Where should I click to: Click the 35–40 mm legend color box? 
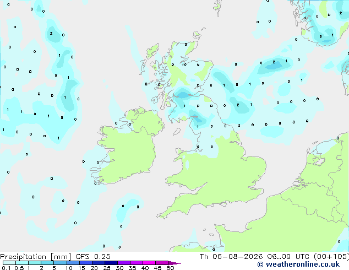point(136,263)
